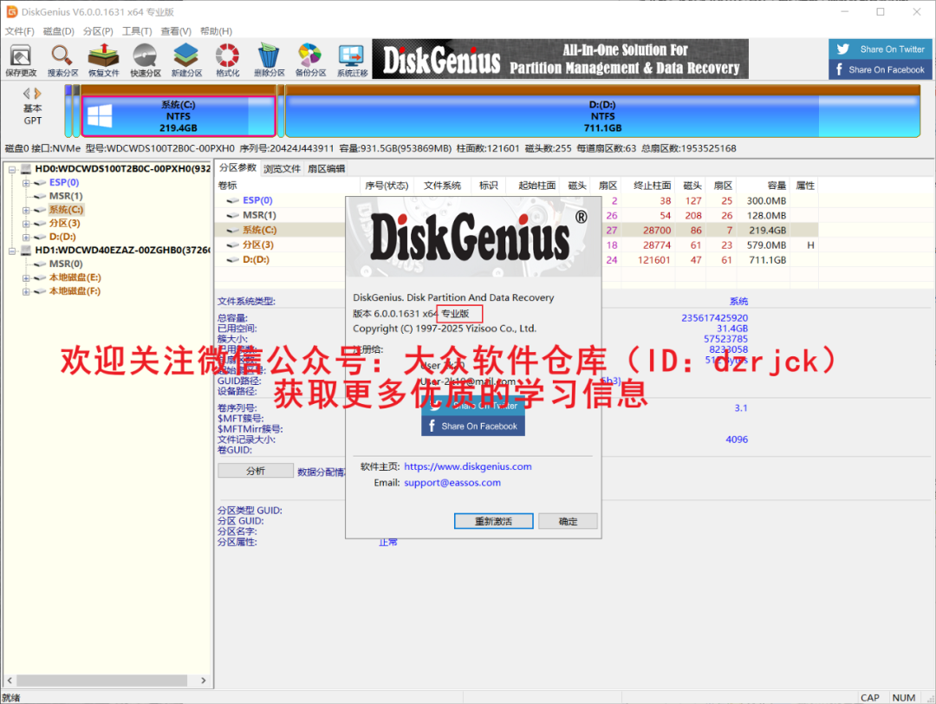936x704 pixels.
Task: Open the diskgenius.com homepage link
Action: pos(467,466)
